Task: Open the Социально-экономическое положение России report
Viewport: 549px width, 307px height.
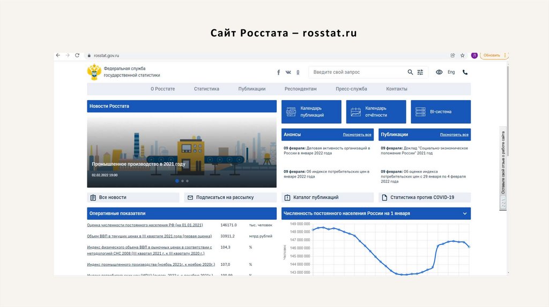Action: pos(425,150)
